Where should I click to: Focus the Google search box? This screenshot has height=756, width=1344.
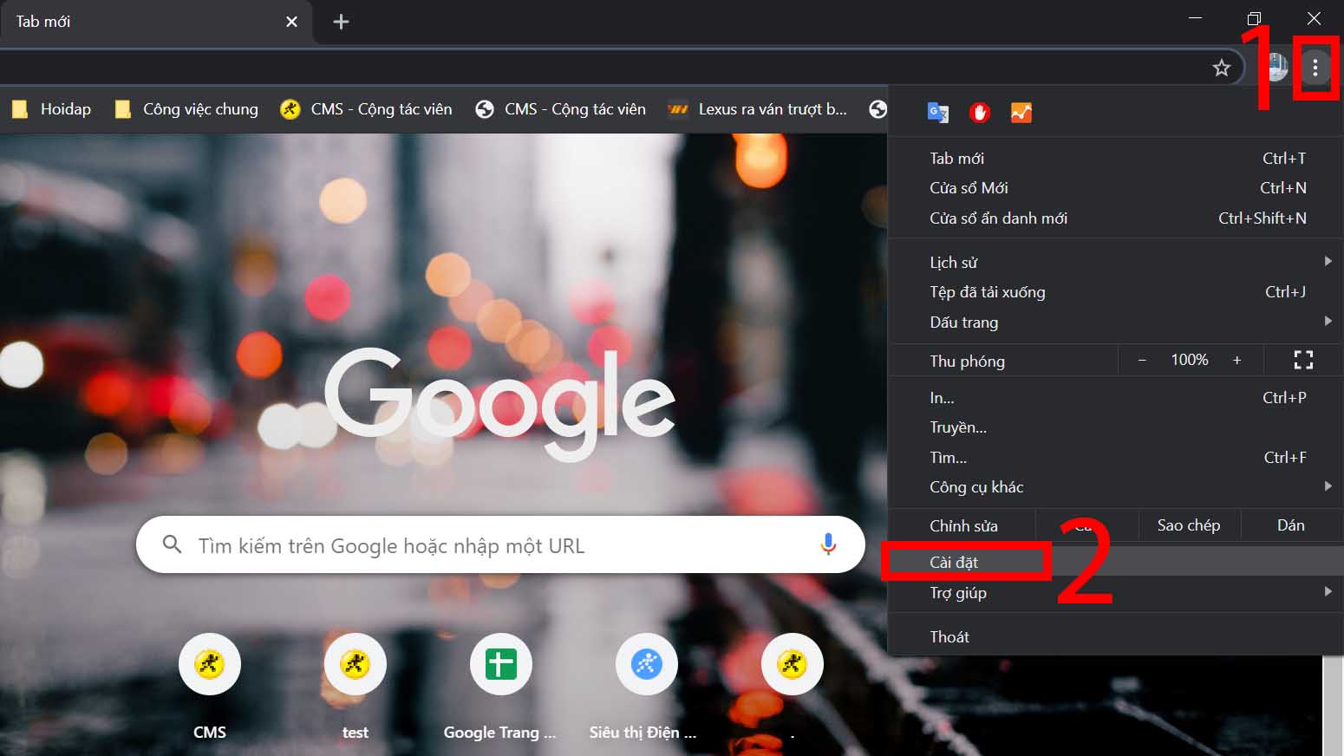pyautogui.click(x=500, y=544)
